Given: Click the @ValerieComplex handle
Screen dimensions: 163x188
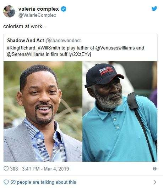Looking at the screenshot, I should [x=37, y=15].
